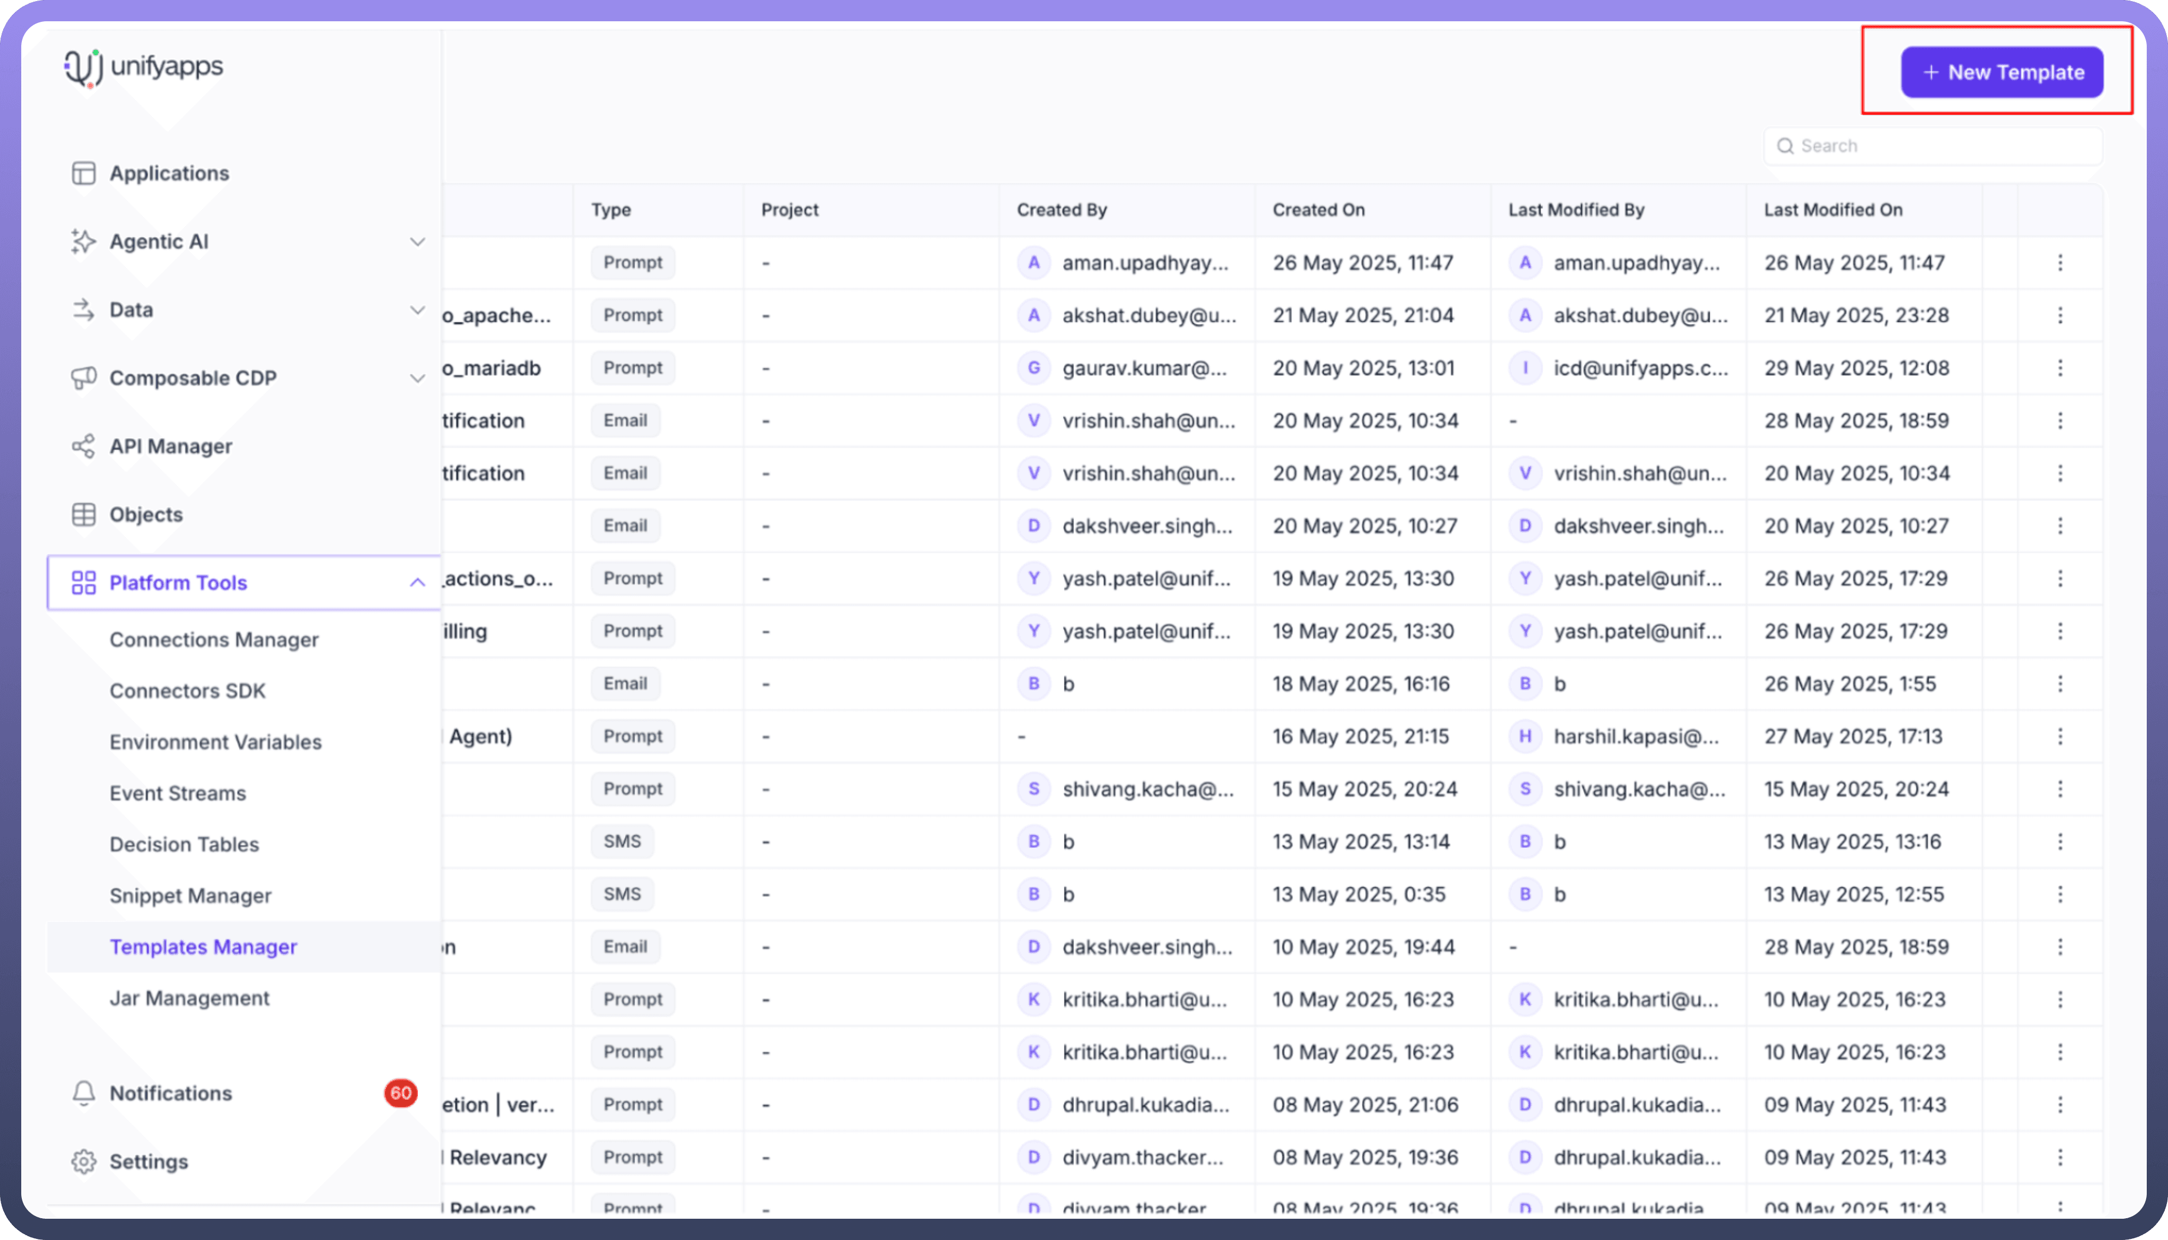Open Jar Management submenu item

(189, 998)
